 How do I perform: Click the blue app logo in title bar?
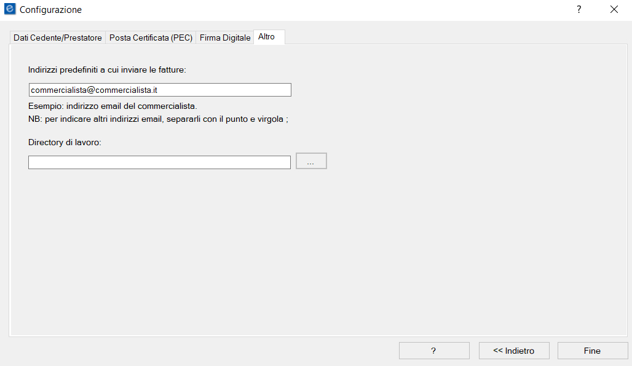coord(10,9)
